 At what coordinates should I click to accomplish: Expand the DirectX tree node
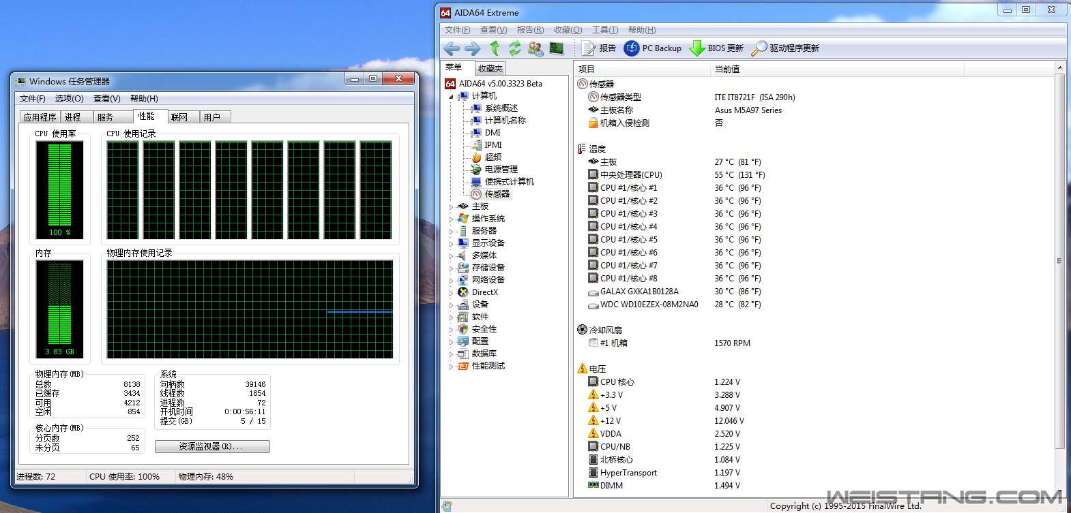tap(451, 292)
